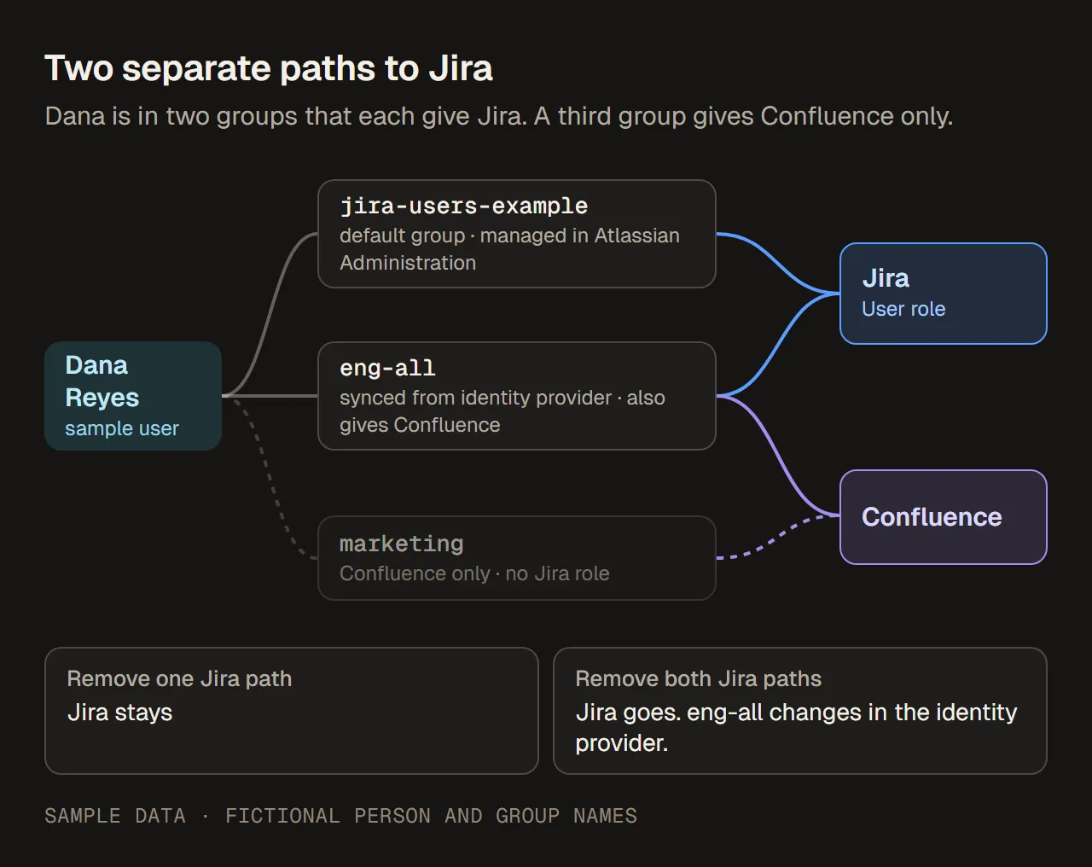Click the Jira User role node
Screen dimensions: 1092x867
(944, 294)
